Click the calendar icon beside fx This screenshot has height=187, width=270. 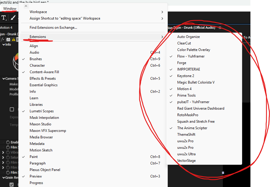coord(8,39)
